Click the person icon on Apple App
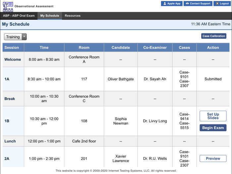This screenshot has width=232, height=174. pyautogui.click(x=165, y=4)
